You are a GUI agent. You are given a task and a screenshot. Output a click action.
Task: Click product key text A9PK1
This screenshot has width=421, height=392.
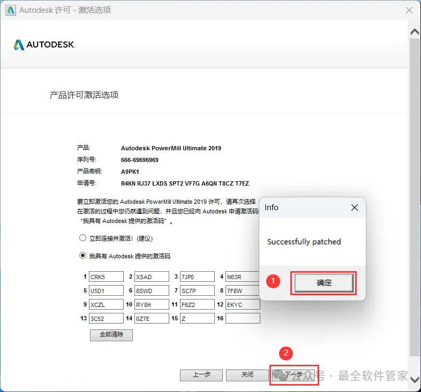(130, 172)
